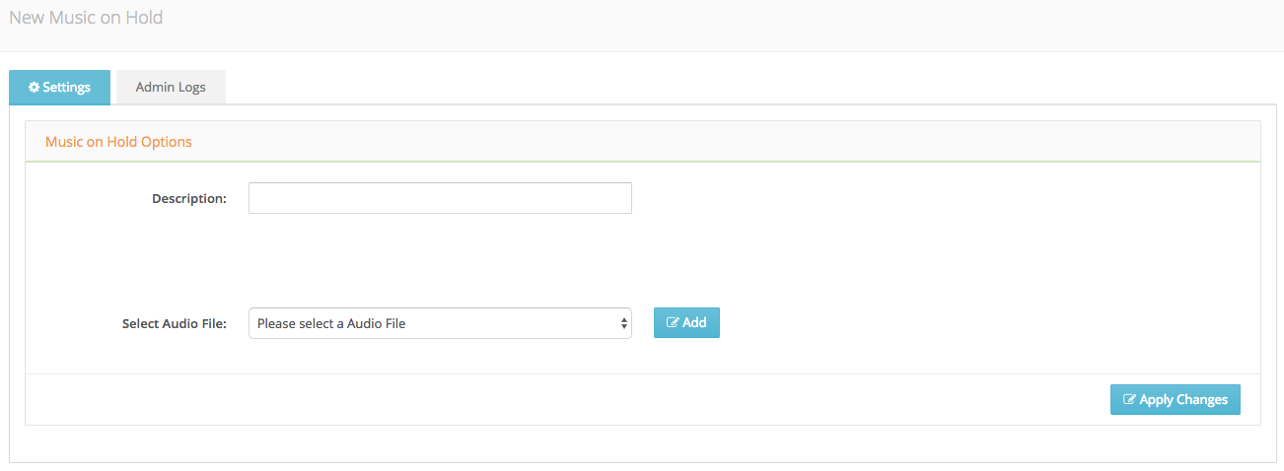Click the Add button

coord(686,323)
